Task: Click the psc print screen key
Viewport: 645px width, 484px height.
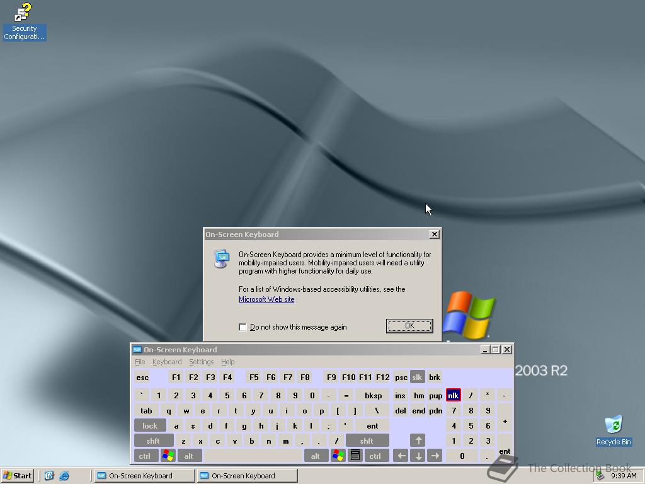Action: [x=401, y=377]
